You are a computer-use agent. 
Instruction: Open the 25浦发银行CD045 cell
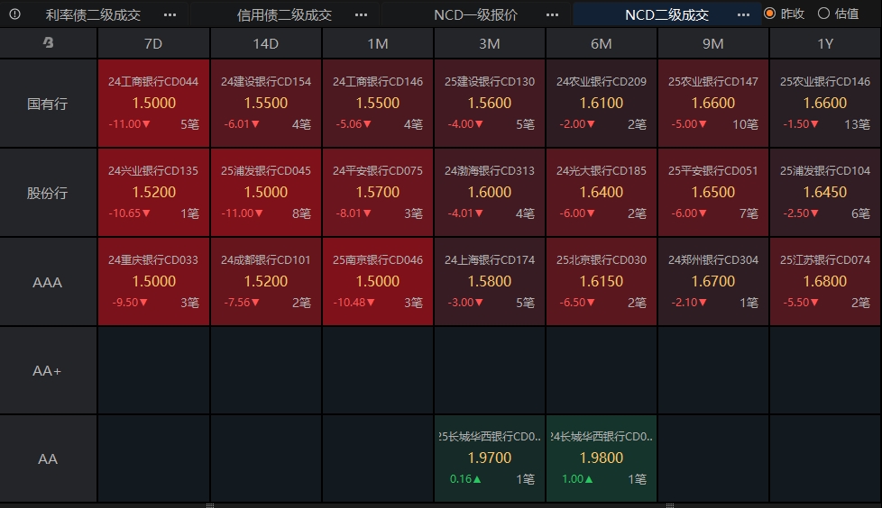pyautogui.click(x=265, y=193)
